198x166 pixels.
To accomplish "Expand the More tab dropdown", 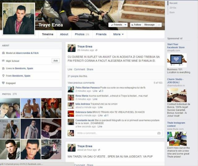I will pos(118,34).
